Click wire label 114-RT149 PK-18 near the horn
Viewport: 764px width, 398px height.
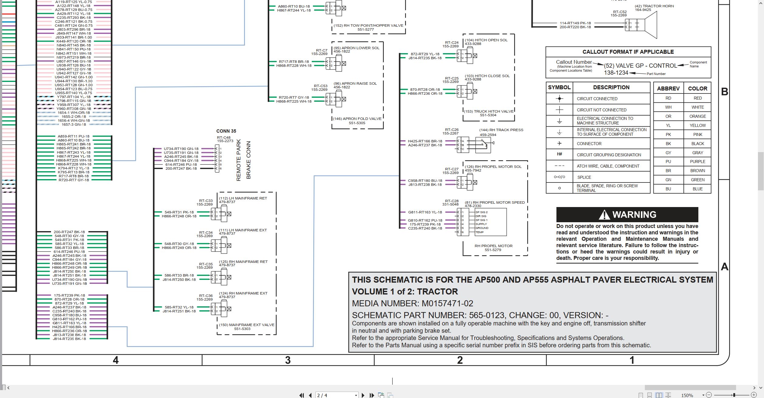pyautogui.click(x=575, y=23)
